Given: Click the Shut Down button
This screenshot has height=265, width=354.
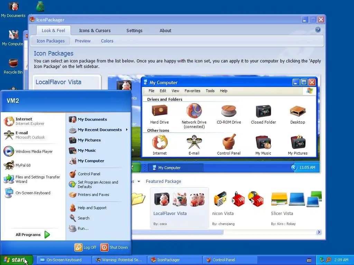Looking at the screenshot, I should tap(114, 247).
